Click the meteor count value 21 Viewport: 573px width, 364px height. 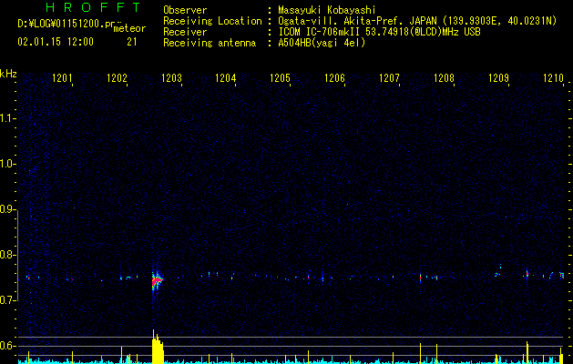pyautogui.click(x=132, y=42)
